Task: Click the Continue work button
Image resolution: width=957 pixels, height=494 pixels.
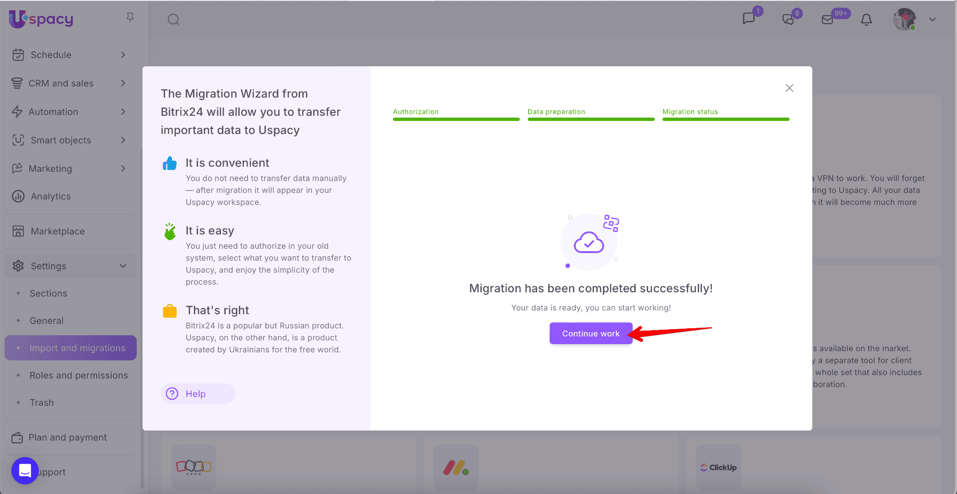Action: [x=591, y=333]
